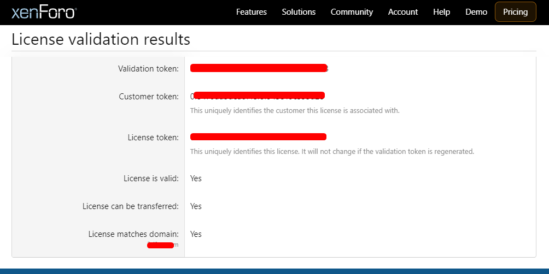This screenshot has height=274, width=549.
Task: Click the License validation results heading
Action: (x=101, y=39)
